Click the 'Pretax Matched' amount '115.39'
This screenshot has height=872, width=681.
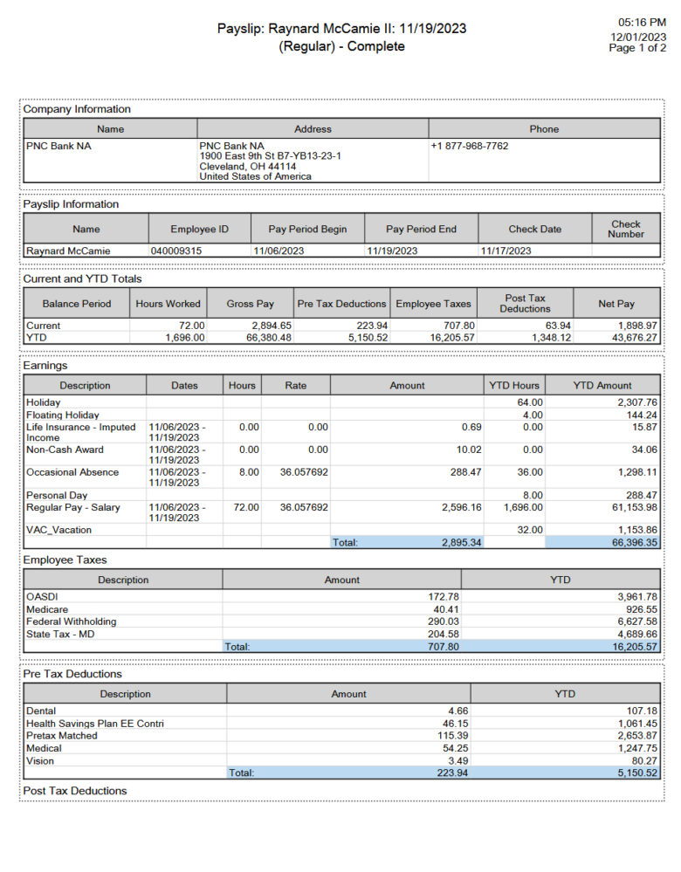point(452,736)
